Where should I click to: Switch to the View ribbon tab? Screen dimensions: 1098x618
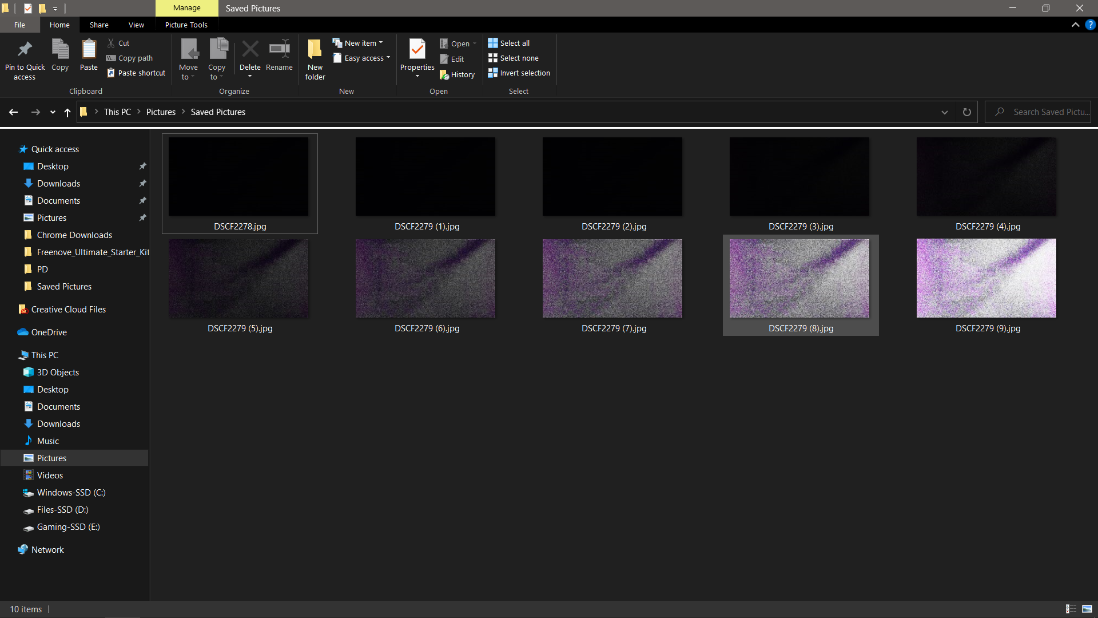pos(136,25)
